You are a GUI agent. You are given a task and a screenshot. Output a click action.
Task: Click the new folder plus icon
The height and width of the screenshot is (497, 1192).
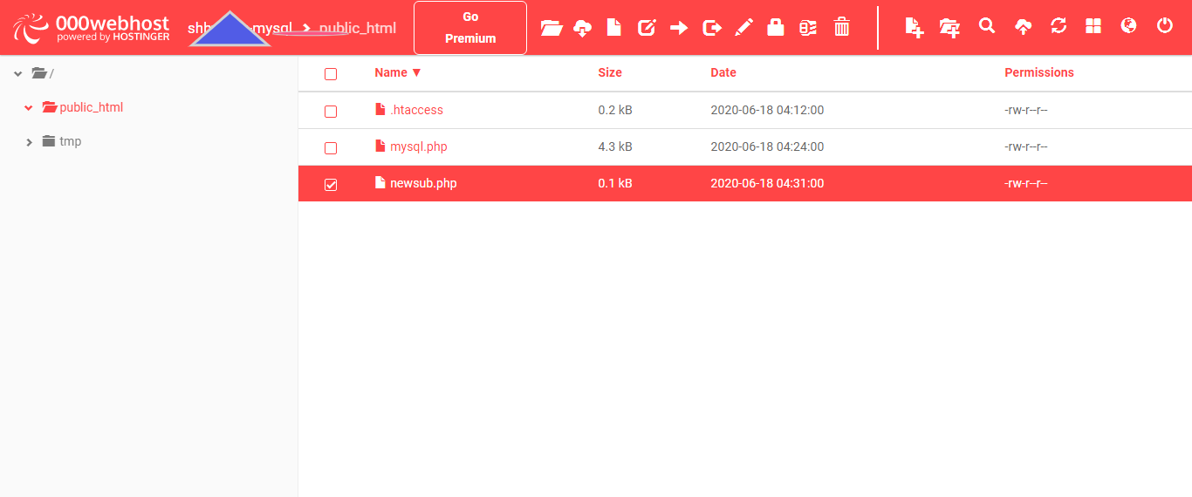click(950, 27)
